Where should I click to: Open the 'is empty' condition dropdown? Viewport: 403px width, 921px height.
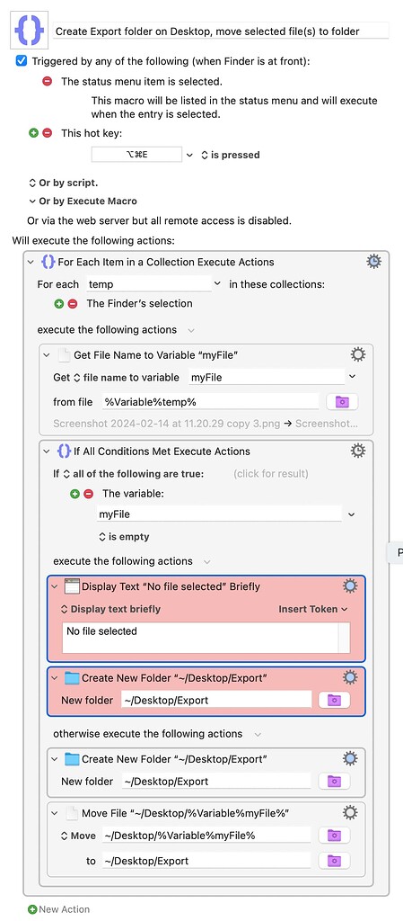coord(124,537)
